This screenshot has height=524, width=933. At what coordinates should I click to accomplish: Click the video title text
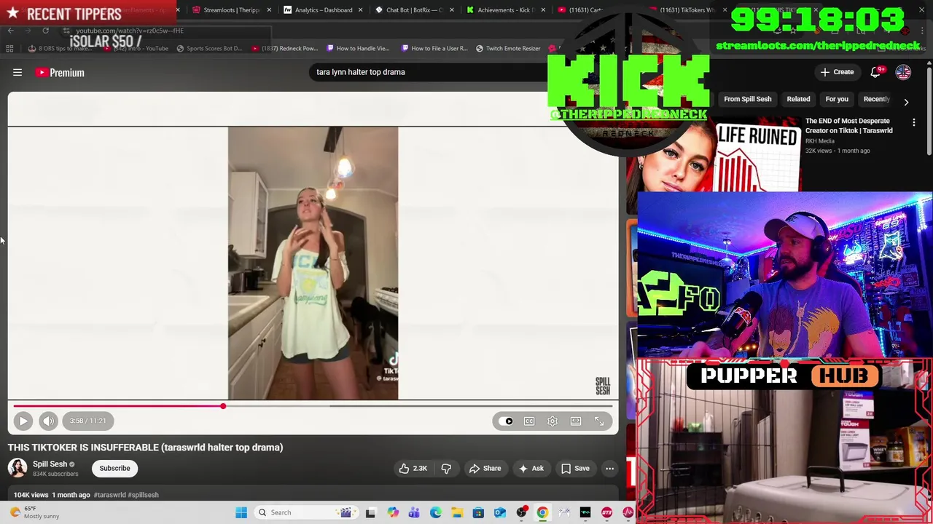click(146, 448)
